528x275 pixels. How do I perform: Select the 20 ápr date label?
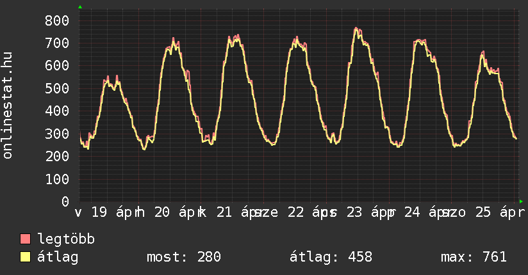pos(175,212)
